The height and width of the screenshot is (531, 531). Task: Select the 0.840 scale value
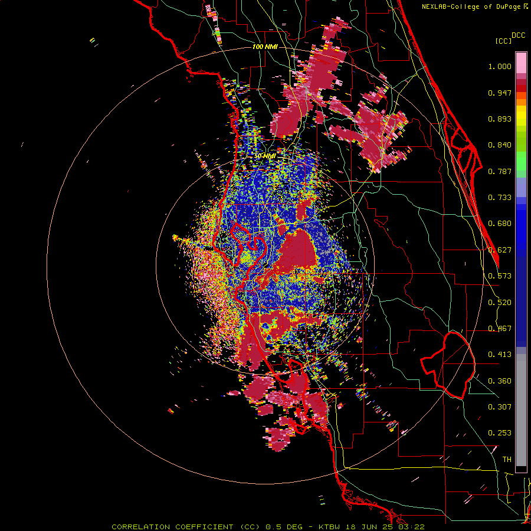500,145
